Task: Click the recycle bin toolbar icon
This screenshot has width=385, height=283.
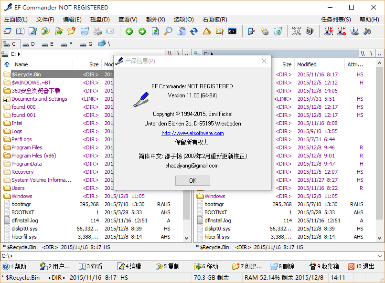Action: click(x=278, y=31)
